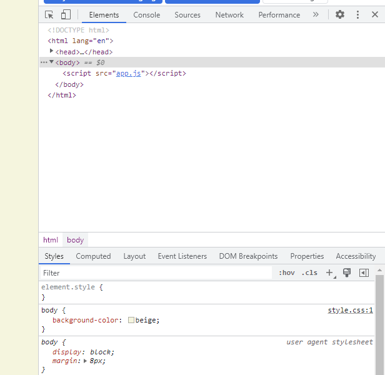This screenshot has width=385, height=375.
Task: Edit the background-color property name
Action: 86,320
